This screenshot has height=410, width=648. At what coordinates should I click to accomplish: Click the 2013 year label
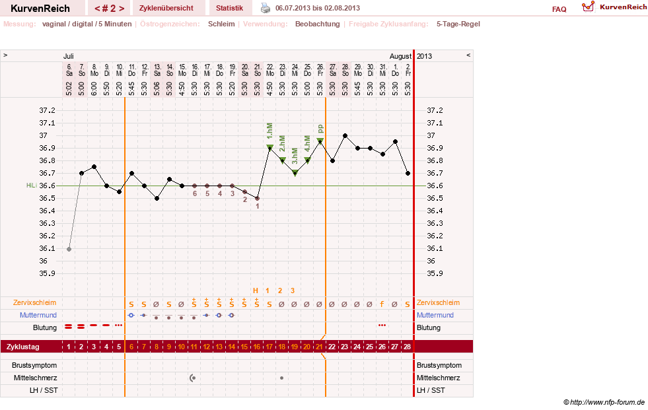(425, 56)
